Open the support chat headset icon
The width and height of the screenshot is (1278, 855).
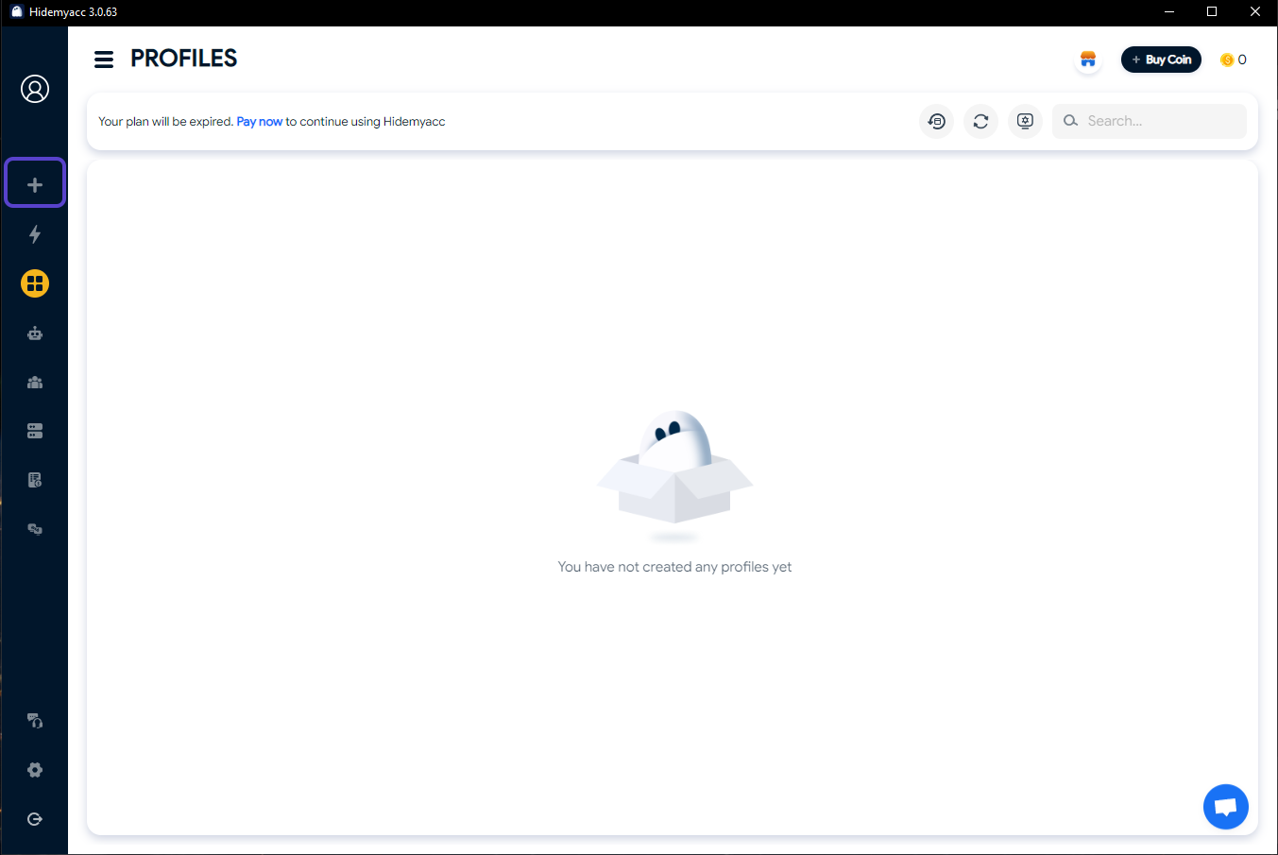point(35,720)
